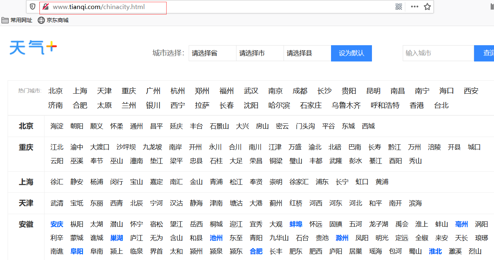Open Shanghai district 徐家汇

click(x=299, y=182)
